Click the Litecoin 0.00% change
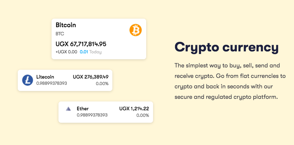294x145 pixels. (x=102, y=83)
